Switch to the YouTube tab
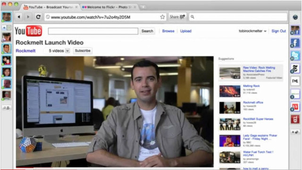This screenshot has width=302, height=170. [50, 7]
